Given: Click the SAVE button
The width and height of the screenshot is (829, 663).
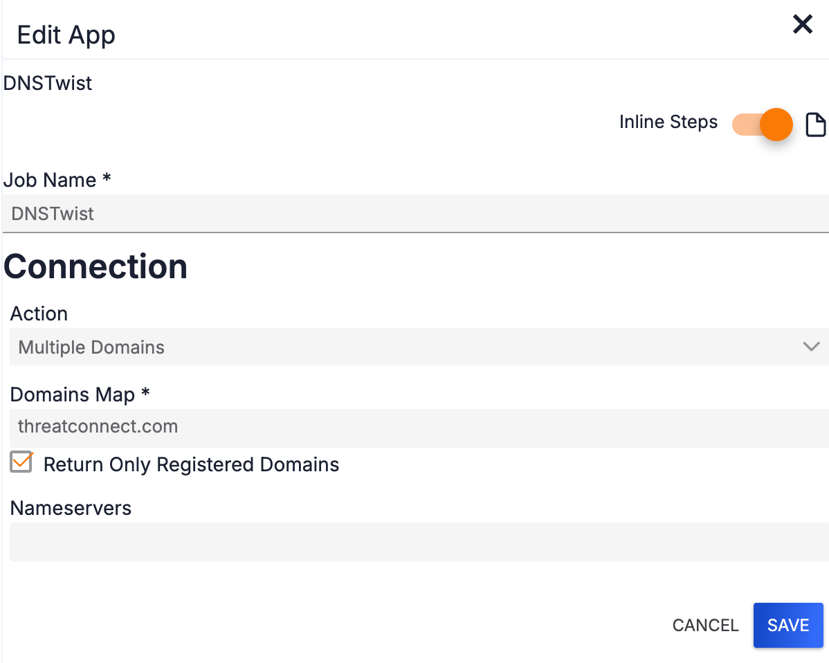Looking at the screenshot, I should (787, 625).
